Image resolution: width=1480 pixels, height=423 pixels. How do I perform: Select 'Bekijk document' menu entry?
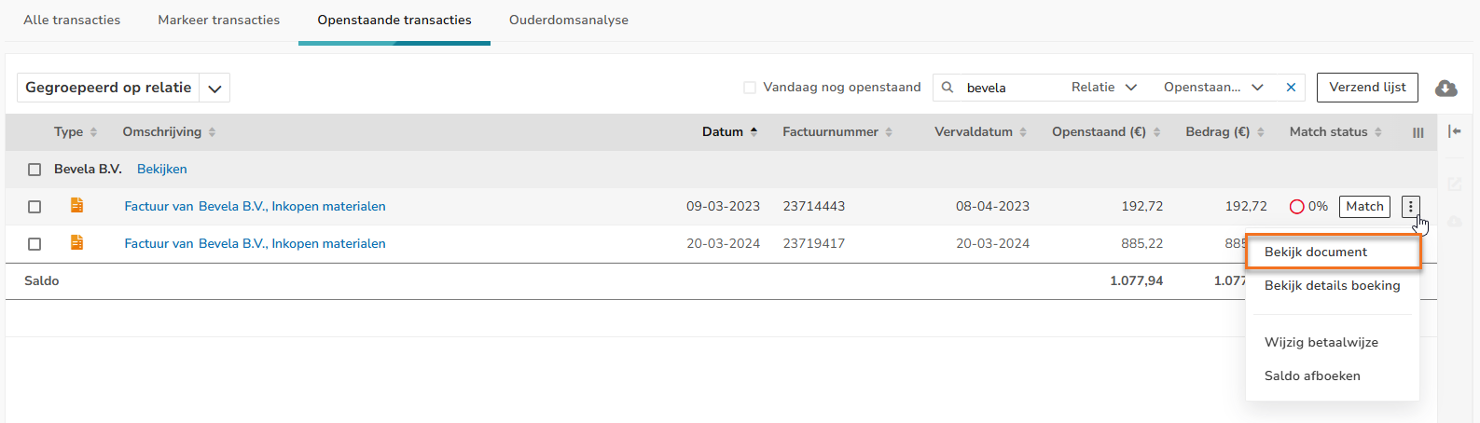[x=1315, y=252]
